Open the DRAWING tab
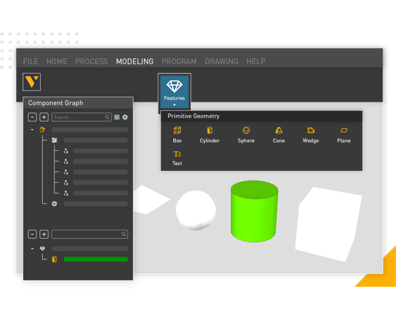Screen dimensions: 396x325 [222, 61]
